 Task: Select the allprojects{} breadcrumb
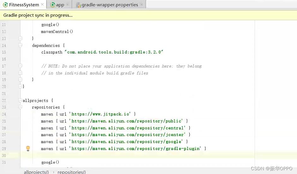point(36,172)
